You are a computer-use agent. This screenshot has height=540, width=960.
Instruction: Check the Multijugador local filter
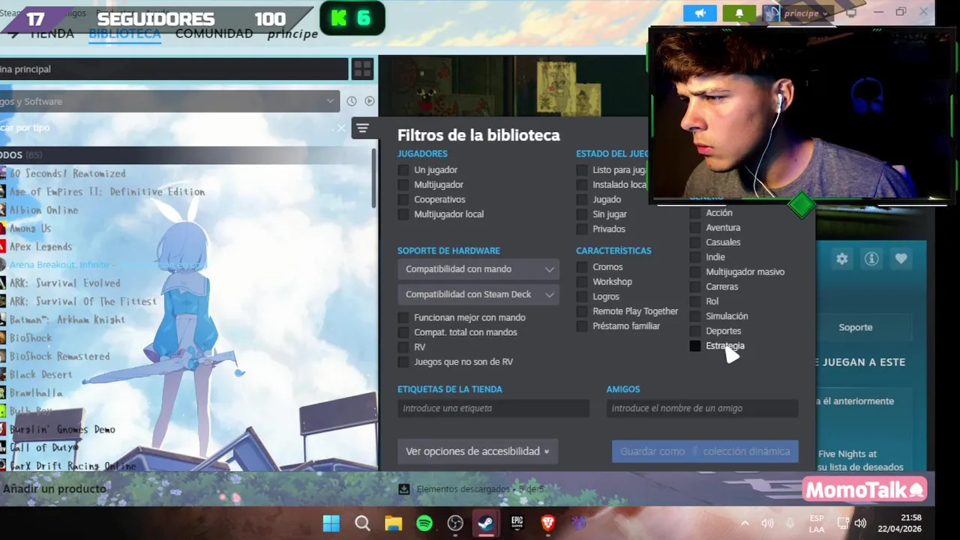[403, 214]
